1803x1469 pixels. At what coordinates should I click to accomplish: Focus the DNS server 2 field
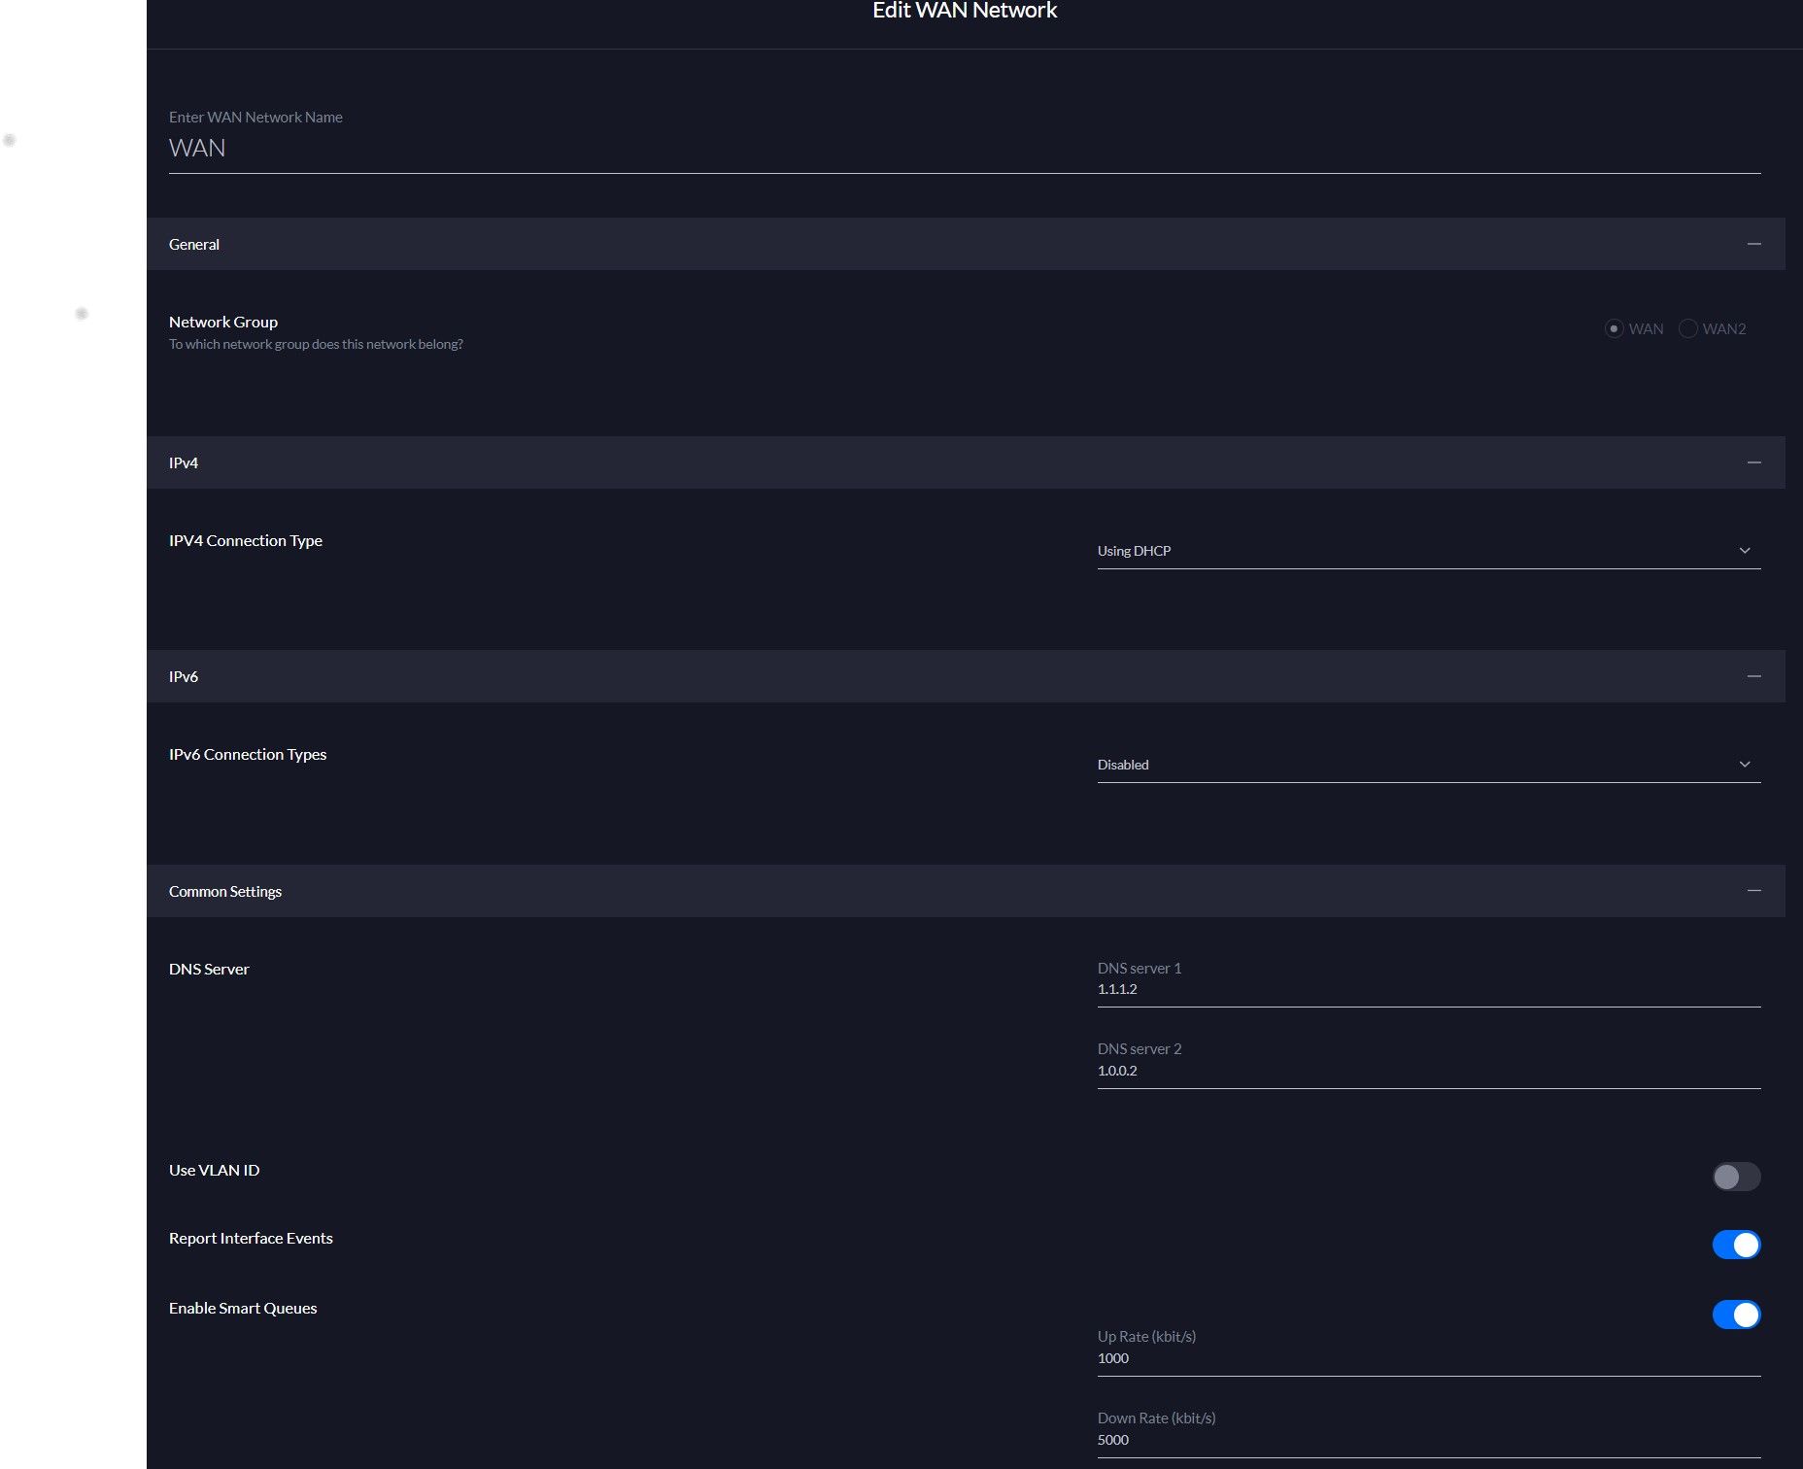1428,1071
